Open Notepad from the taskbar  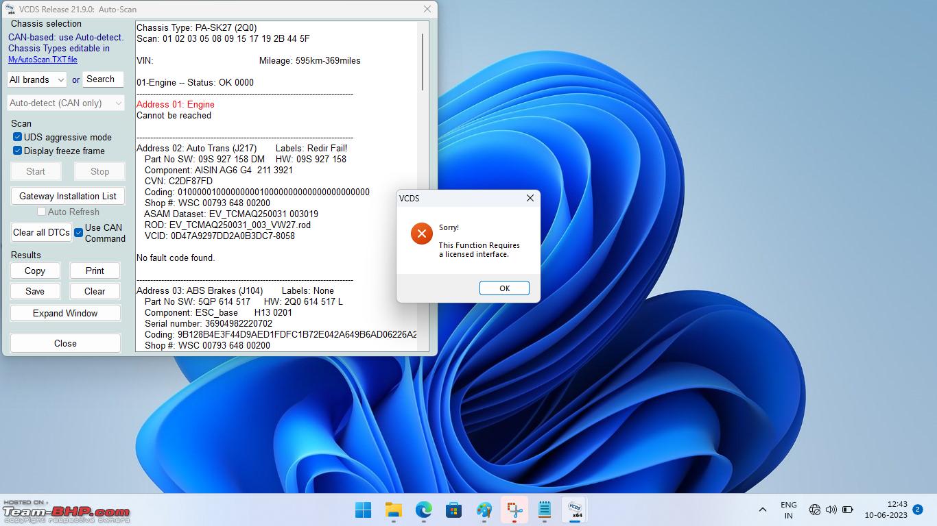[x=545, y=510]
